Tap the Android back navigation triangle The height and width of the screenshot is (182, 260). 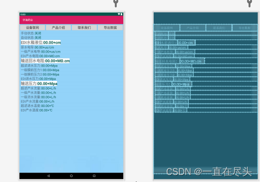click(x=48, y=175)
